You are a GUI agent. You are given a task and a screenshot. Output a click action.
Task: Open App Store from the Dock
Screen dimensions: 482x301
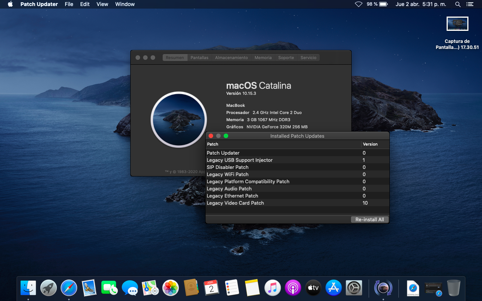click(x=334, y=288)
